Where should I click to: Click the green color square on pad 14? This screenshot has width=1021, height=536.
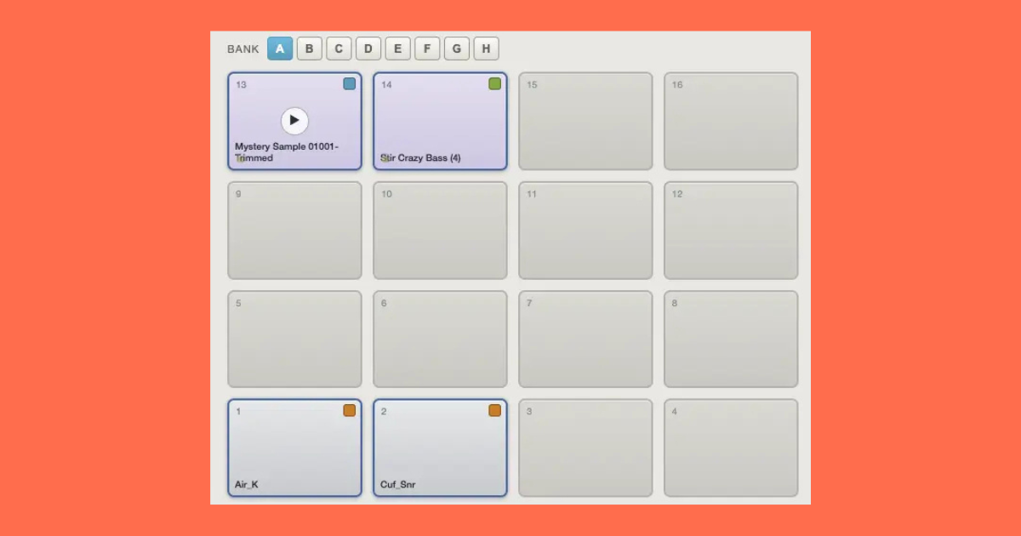pyautogui.click(x=495, y=83)
